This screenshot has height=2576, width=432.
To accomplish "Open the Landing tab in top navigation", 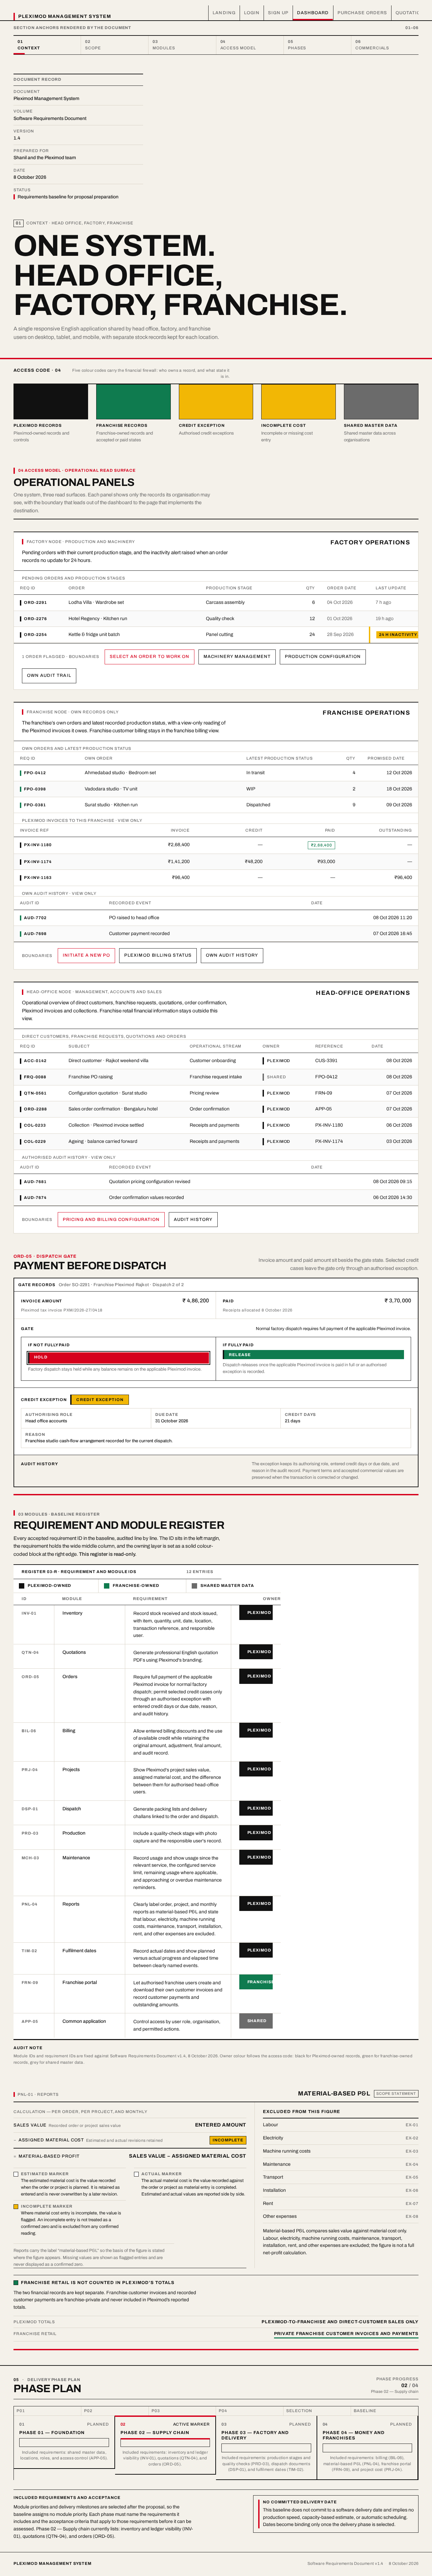I will pos(223,13).
